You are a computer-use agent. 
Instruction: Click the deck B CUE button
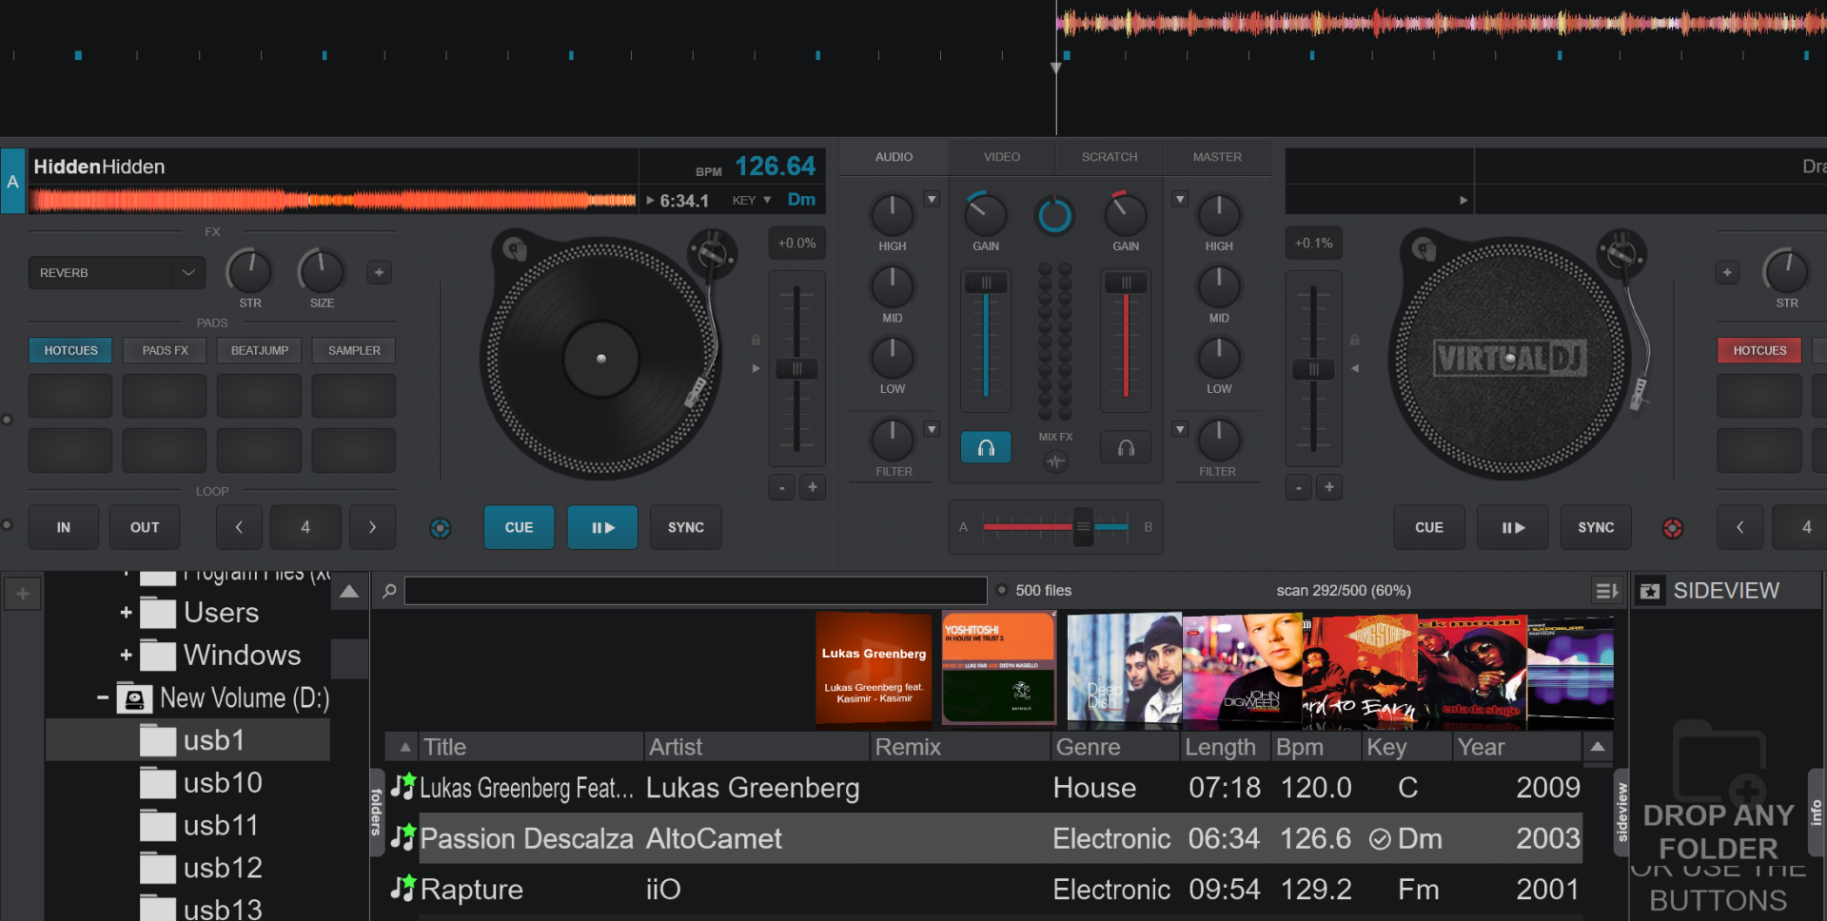pos(1428,527)
